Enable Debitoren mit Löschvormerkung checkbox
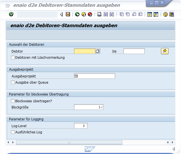 (x=13, y=58)
